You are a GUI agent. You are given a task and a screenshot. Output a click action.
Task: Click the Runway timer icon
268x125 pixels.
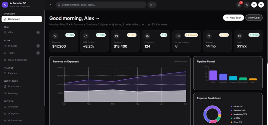pos(209,36)
